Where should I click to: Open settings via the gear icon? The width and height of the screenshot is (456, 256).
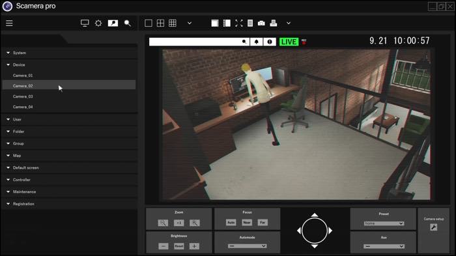98,23
